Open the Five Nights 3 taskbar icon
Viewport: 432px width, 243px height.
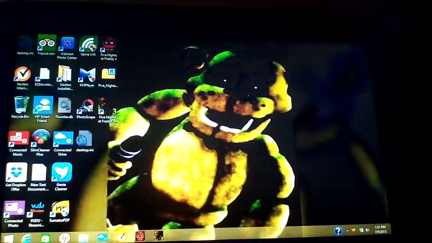(x=158, y=235)
